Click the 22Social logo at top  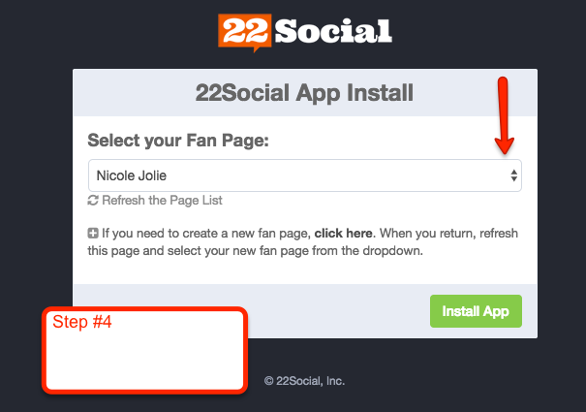click(x=305, y=32)
